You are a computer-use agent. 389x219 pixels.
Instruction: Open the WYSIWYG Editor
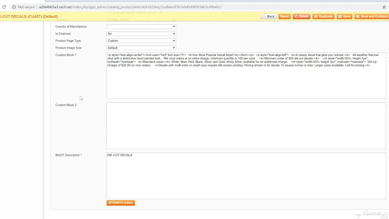coord(121,203)
